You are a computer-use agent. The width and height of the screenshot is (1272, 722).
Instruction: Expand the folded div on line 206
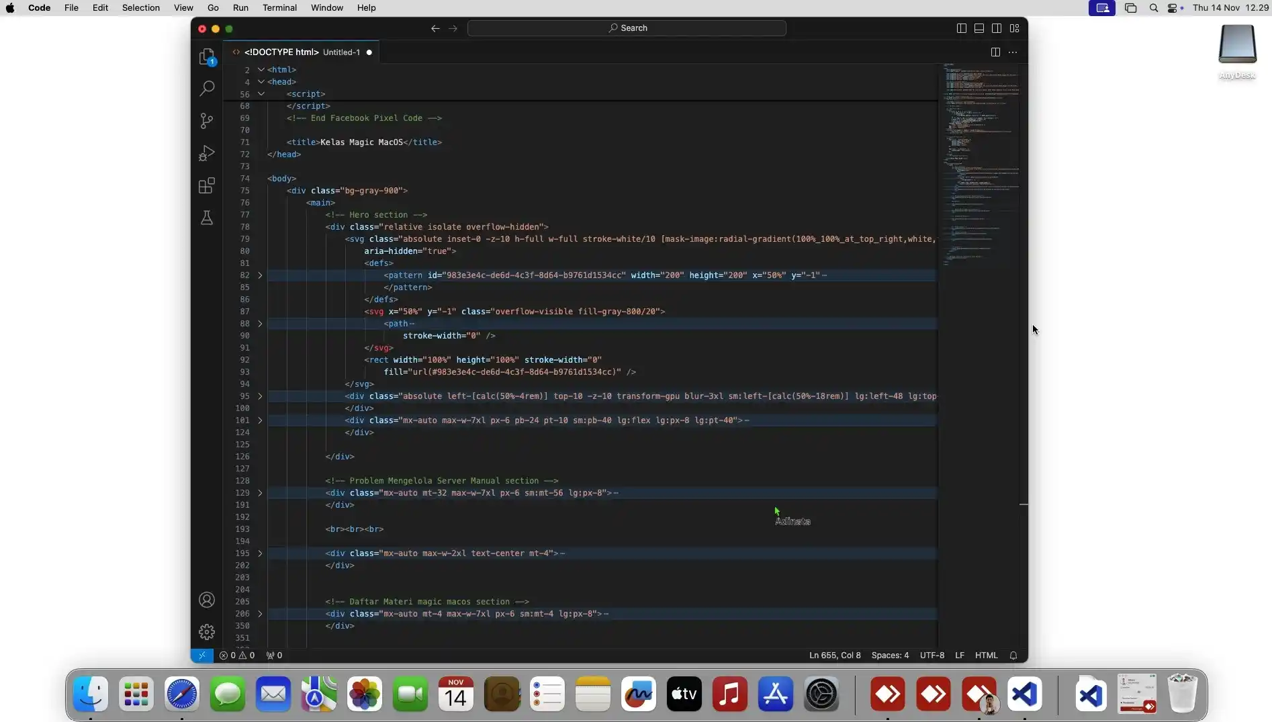(x=261, y=614)
